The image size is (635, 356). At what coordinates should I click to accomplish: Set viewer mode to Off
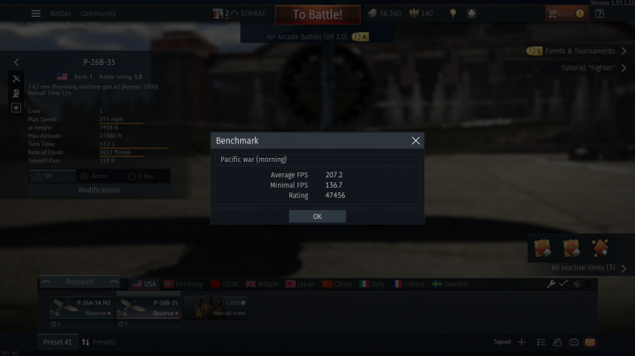coord(51,176)
